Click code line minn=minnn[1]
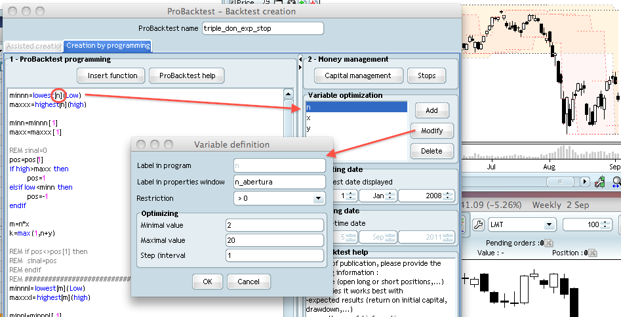The height and width of the screenshot is (317, 621). [33, 123]
